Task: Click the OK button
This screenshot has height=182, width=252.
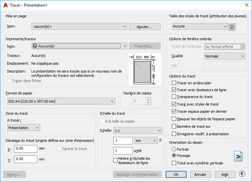Action: (x=176, y=174)
